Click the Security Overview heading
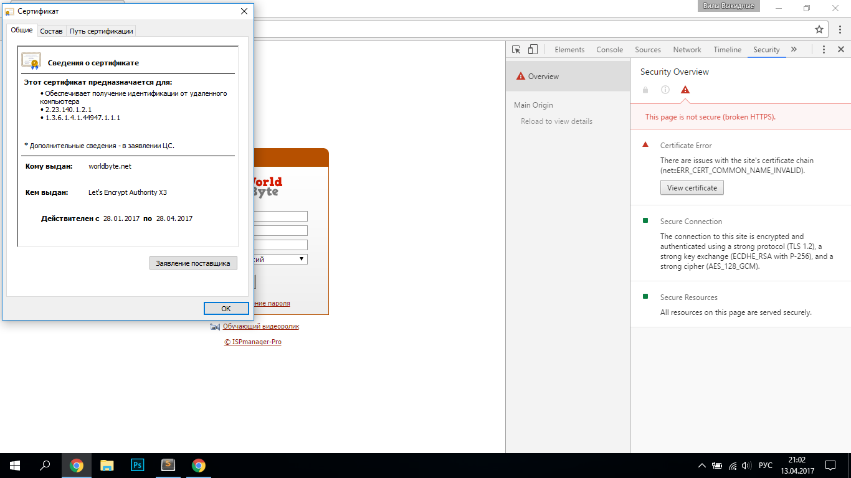The width and height of the screenshot is (851, 478). click(x=675, y=72)
